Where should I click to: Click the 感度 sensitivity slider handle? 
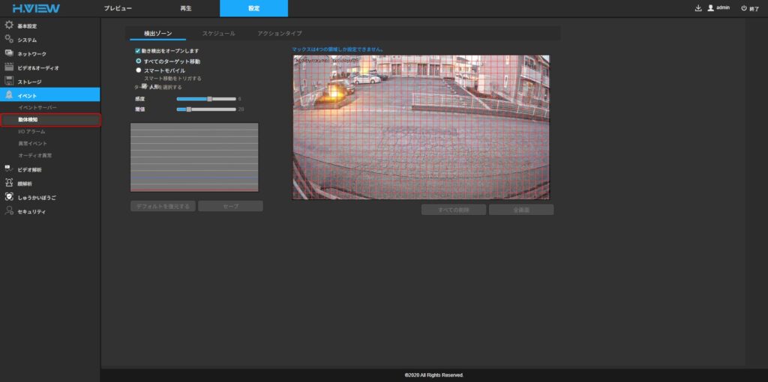tap(210, 98)
